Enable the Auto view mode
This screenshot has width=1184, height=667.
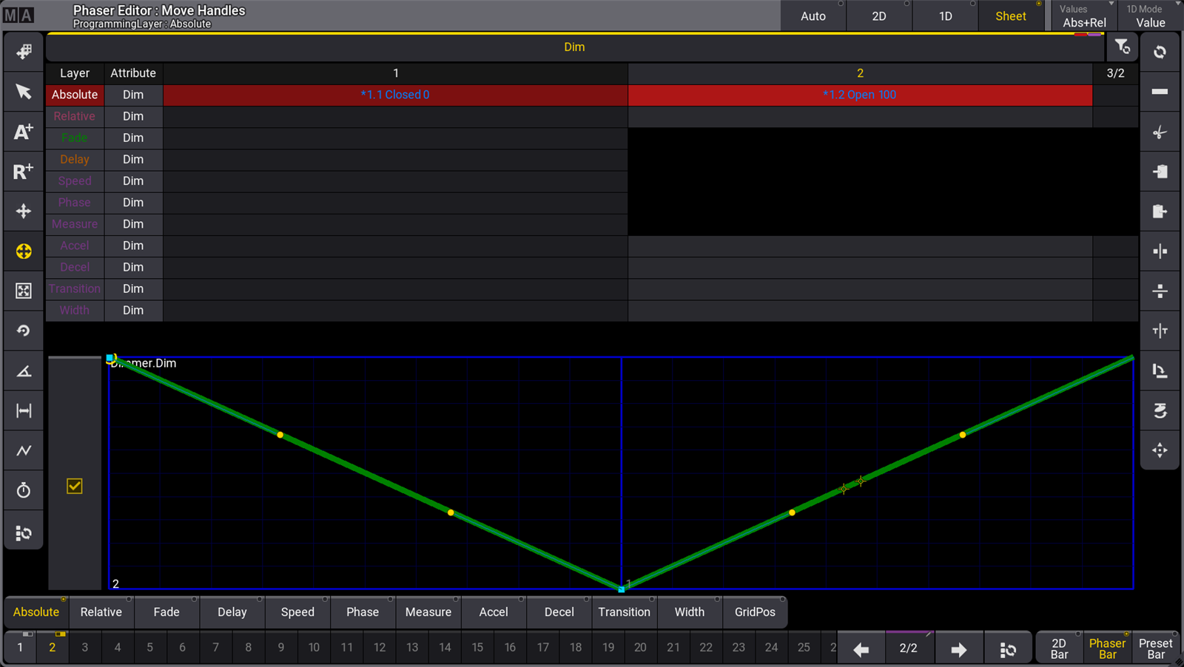pos(813,16)
